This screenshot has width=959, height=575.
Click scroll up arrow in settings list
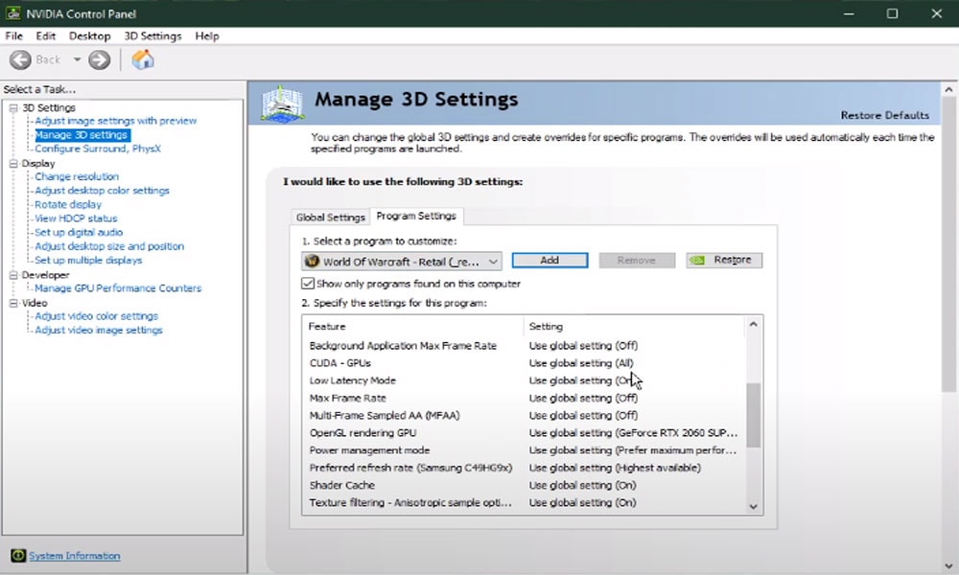click(x=754, y=325)
